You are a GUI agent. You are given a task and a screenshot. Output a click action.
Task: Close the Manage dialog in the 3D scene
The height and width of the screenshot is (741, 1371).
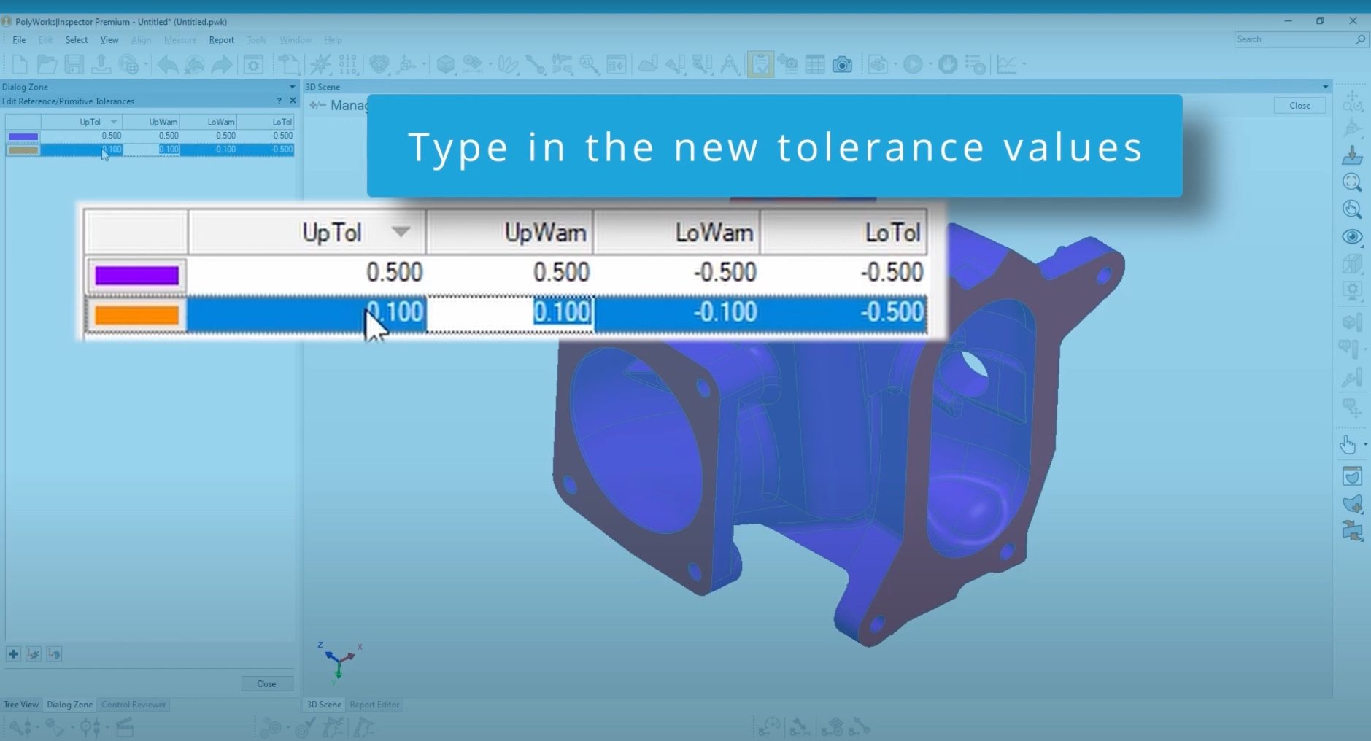pyautogui.click(x=1299, y=105)
